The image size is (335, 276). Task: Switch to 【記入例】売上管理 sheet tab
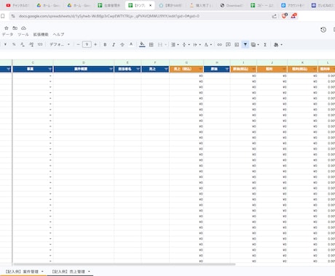coord(68,272)
